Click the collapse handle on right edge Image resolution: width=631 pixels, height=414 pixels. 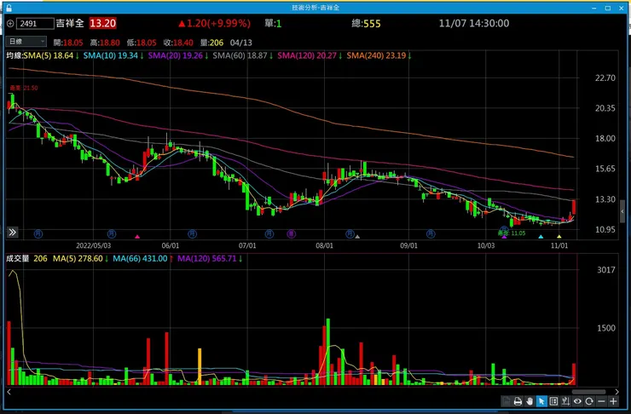point(622,211)
